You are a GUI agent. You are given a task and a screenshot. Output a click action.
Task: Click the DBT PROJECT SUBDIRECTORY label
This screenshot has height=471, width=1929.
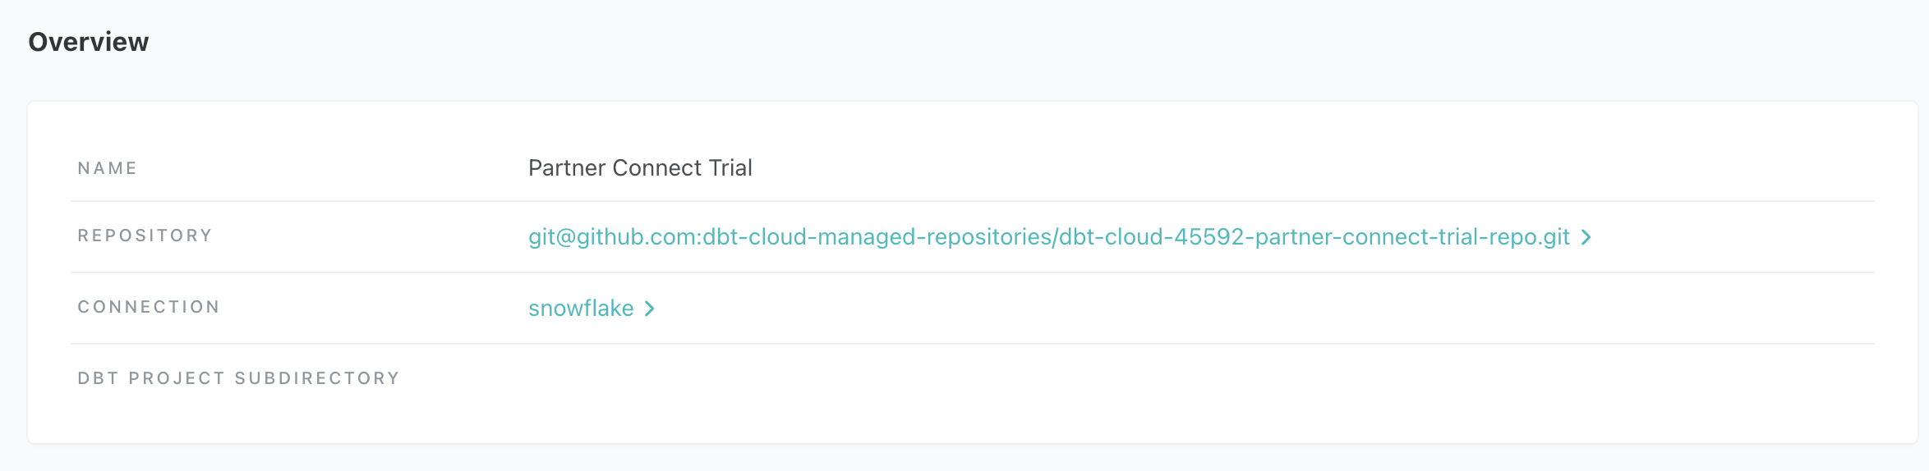click(x=238, y=378)
